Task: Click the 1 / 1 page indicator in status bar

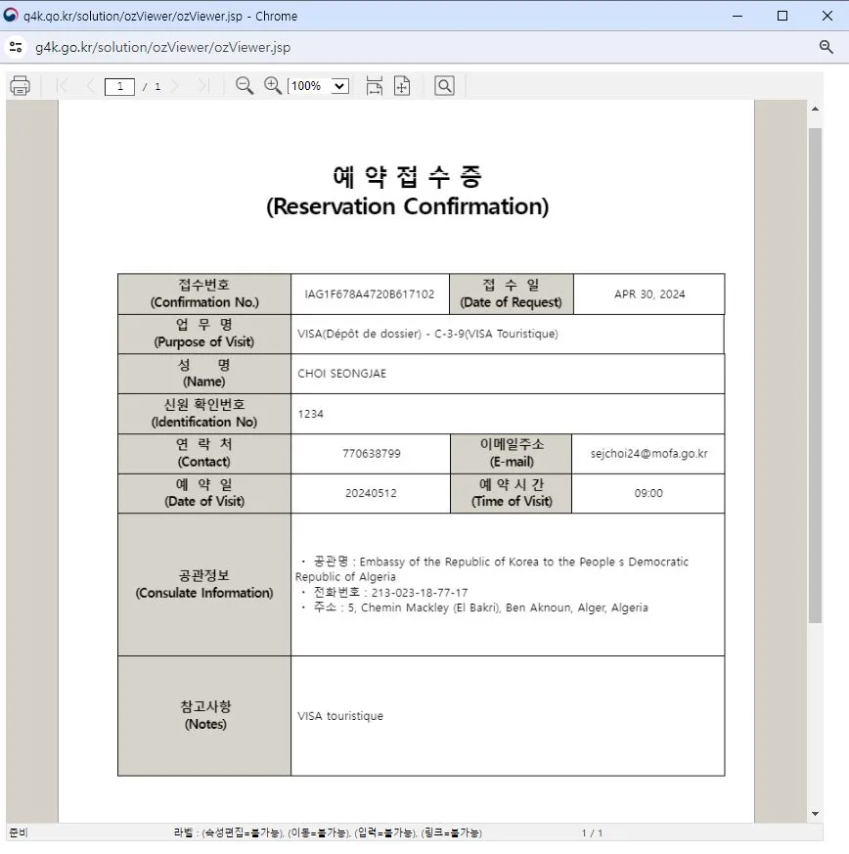Action: tap(592, 833)
